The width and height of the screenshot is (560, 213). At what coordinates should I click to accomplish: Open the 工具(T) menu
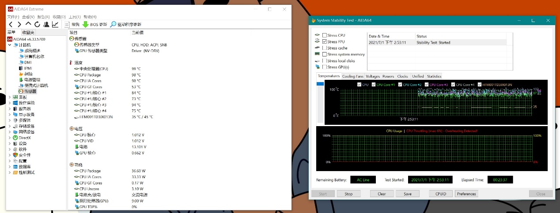click(75, 17)
